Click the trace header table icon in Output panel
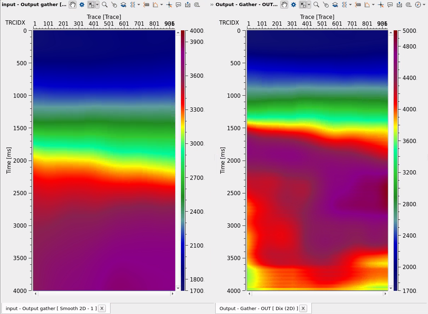Viewport: 428px width, 314px height. 358,5
